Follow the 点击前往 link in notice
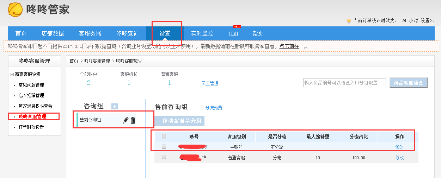The height and width of the screenshot is (178, 441). click(289, 46)
